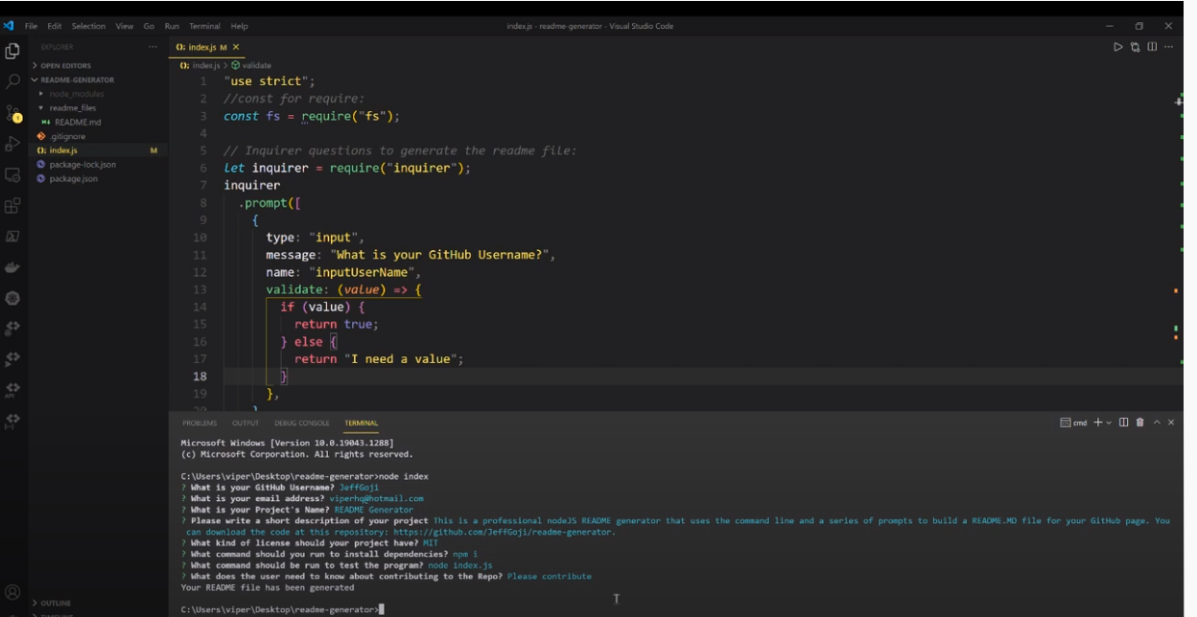Open the new terminal launch profile dropdown

coord(1109,423)
